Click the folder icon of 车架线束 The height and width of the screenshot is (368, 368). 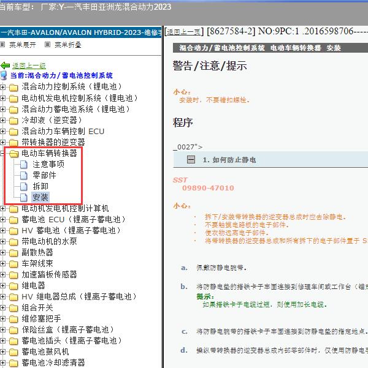[13, 264]
